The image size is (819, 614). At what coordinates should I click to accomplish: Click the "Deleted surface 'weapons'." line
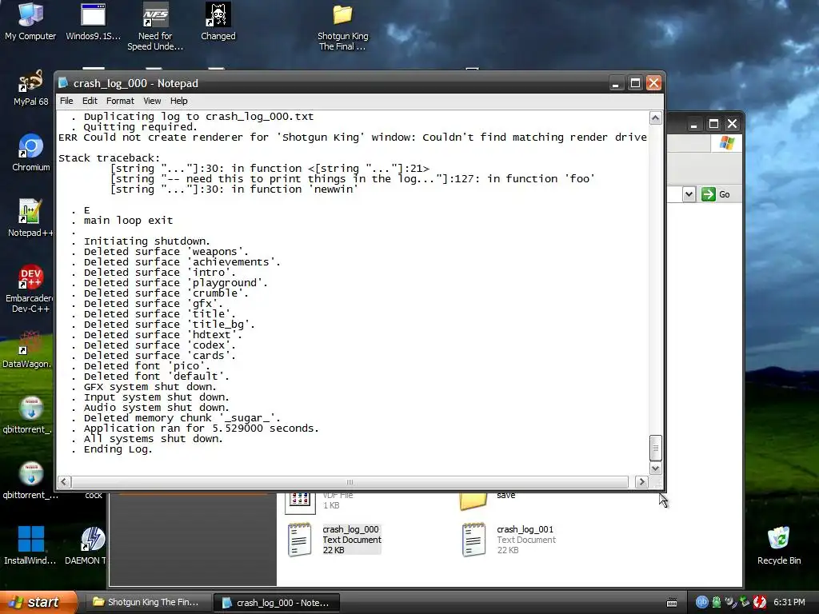point(166,252)
